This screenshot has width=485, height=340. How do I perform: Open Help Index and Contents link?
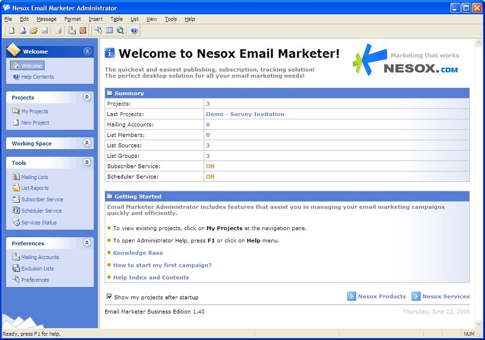tap(151, 277)
